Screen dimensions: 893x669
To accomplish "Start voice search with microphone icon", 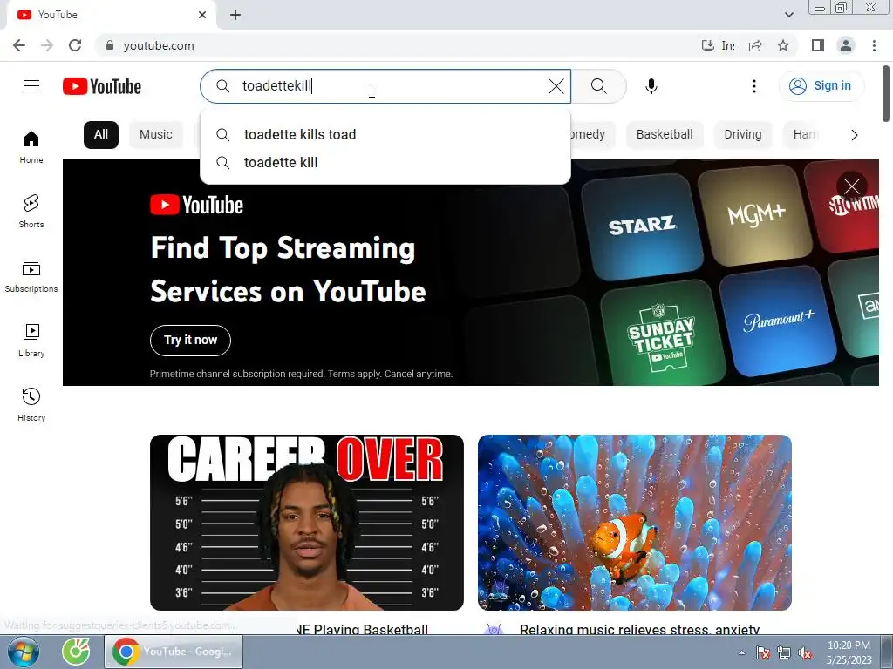I will click(x=651, y=86).
